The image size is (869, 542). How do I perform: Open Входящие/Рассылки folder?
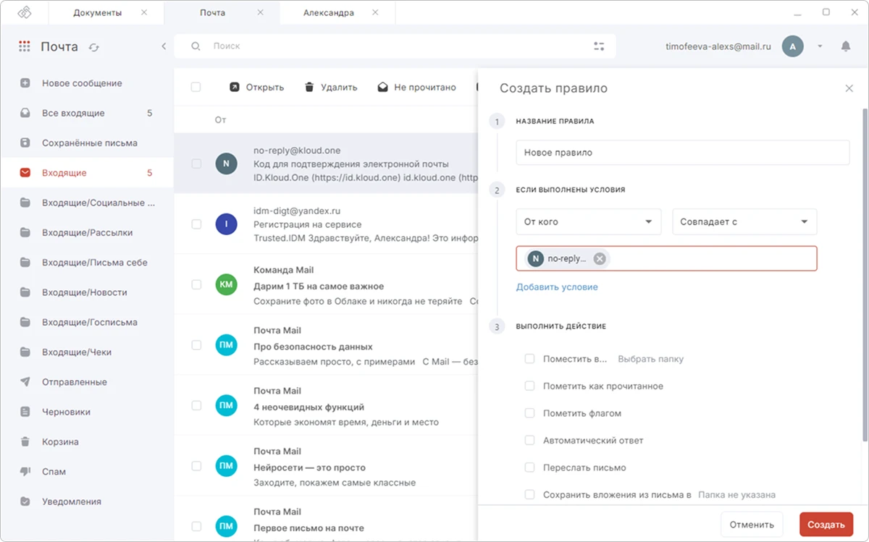pos(87,233)
